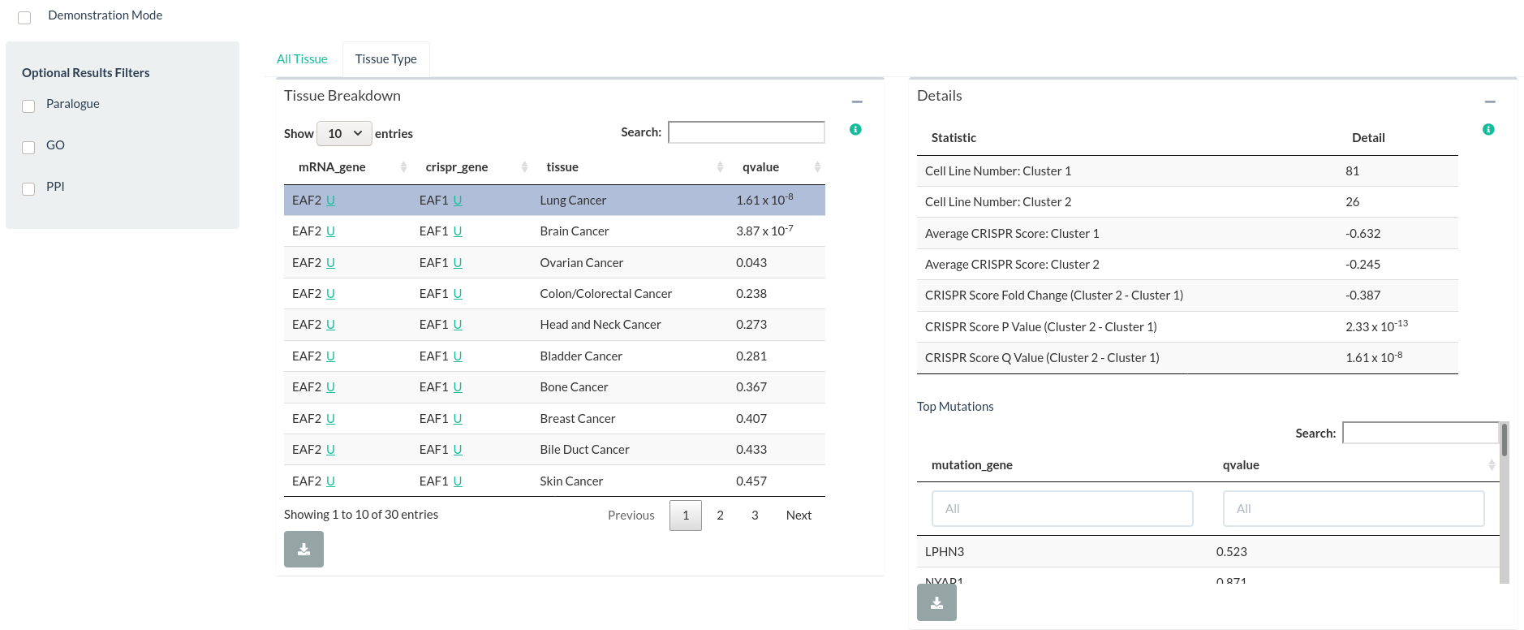Toggle the PPI filter checkbox
This screenshot has height=630, width=1524.
(28, 189)
